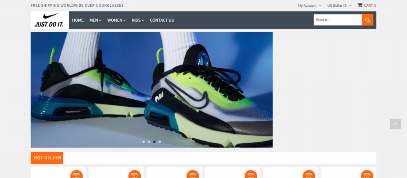Select the second carousel dot
The height and width of the screenshot is (178, 407).
pos(149,142)
